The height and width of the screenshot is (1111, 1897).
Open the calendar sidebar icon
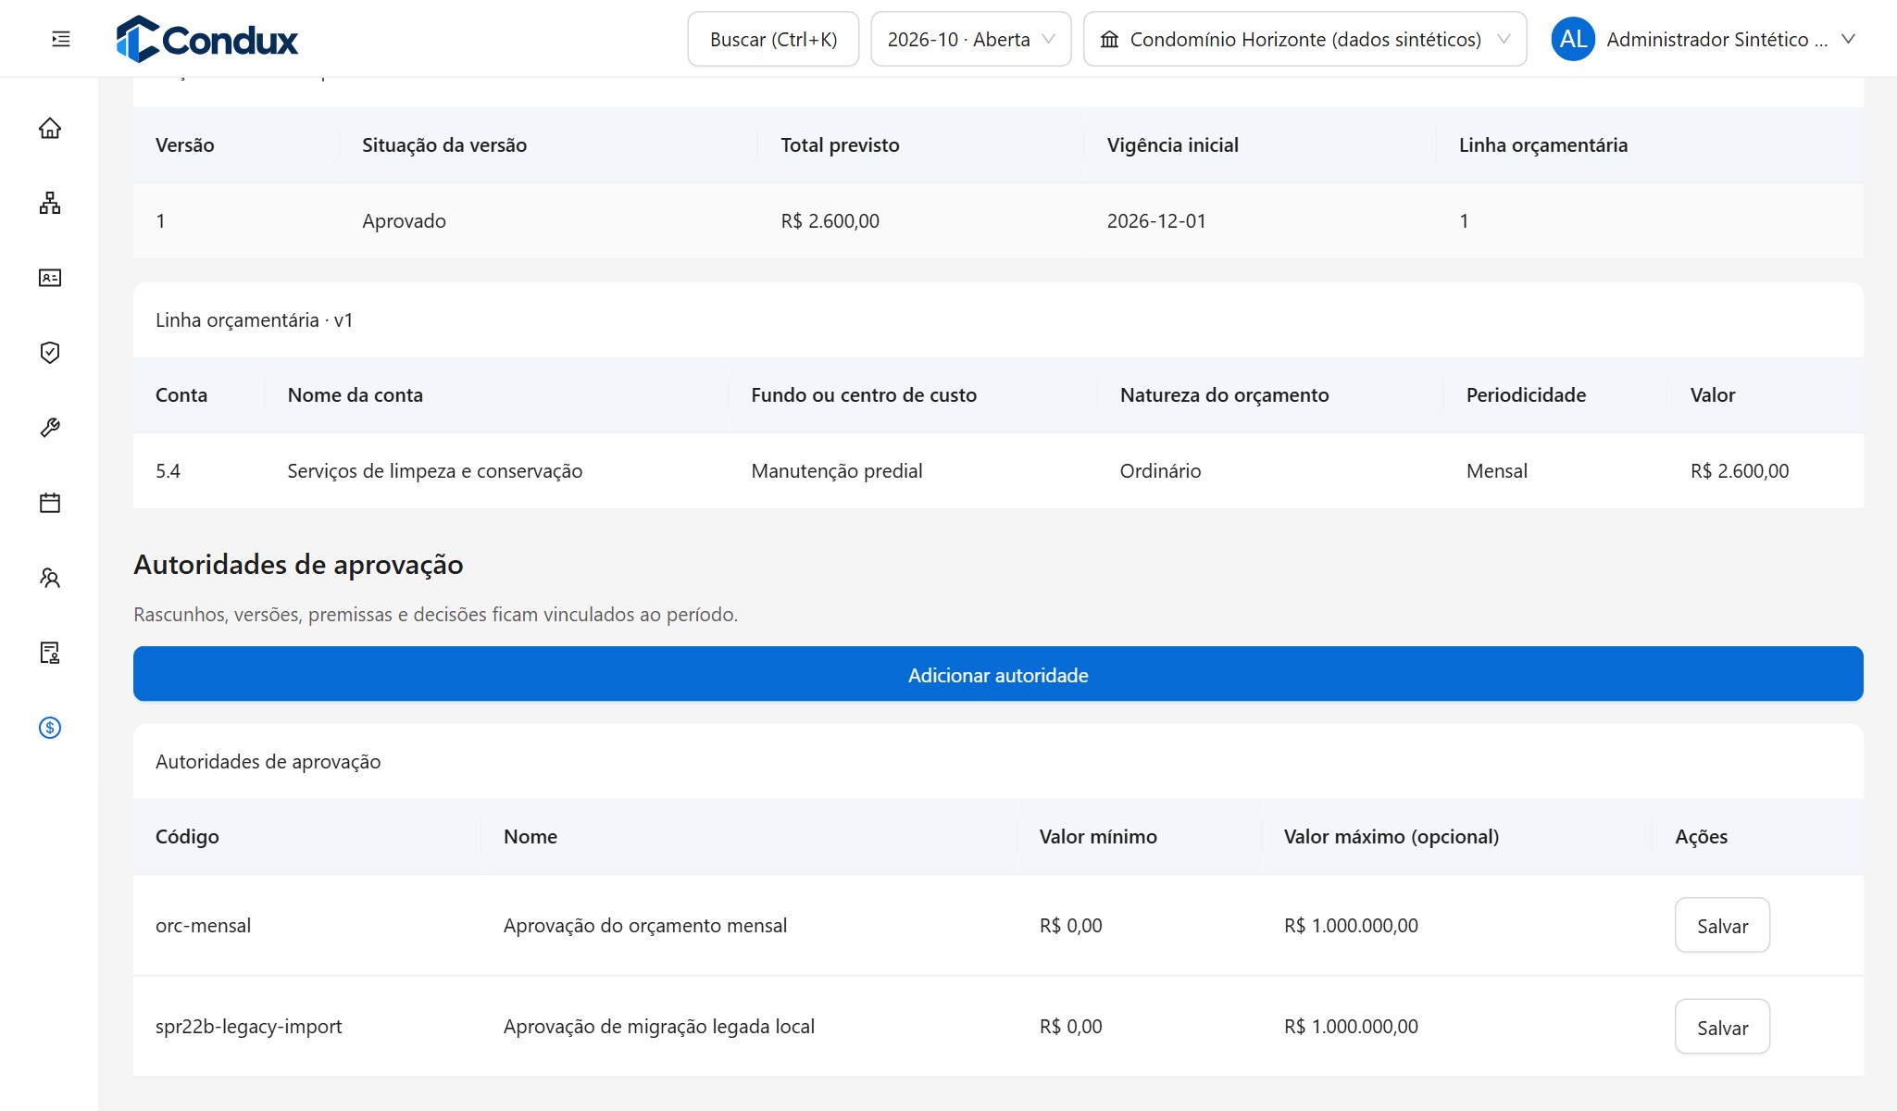[x=50, y=503]
